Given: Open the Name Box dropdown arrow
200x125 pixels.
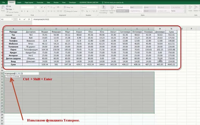Looking at the screenshot, I should [12, 19].
